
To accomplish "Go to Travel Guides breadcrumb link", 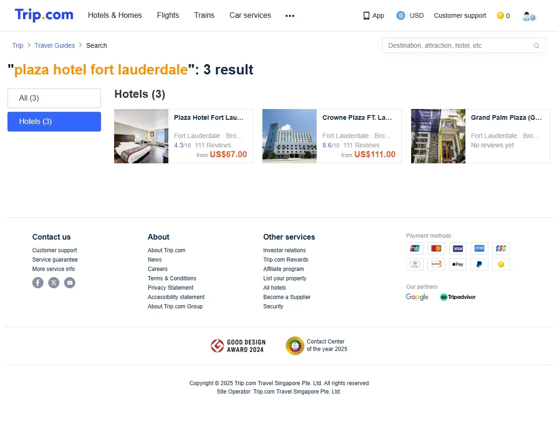I will (x=55, y=45).
